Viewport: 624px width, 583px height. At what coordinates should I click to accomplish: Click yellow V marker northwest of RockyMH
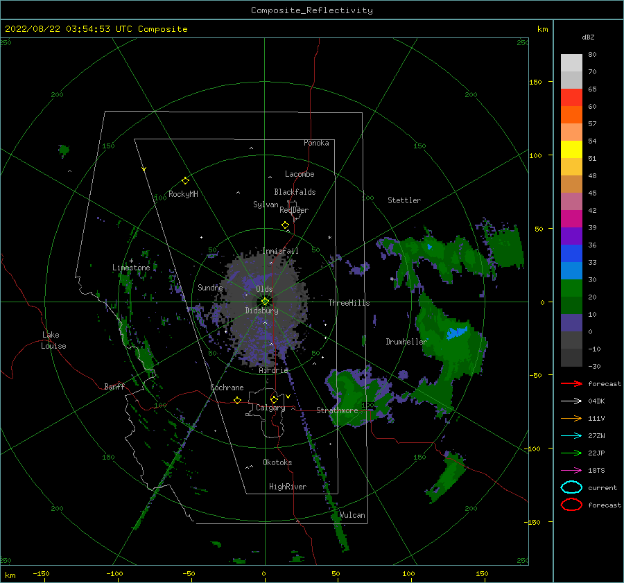coord(144,169)
